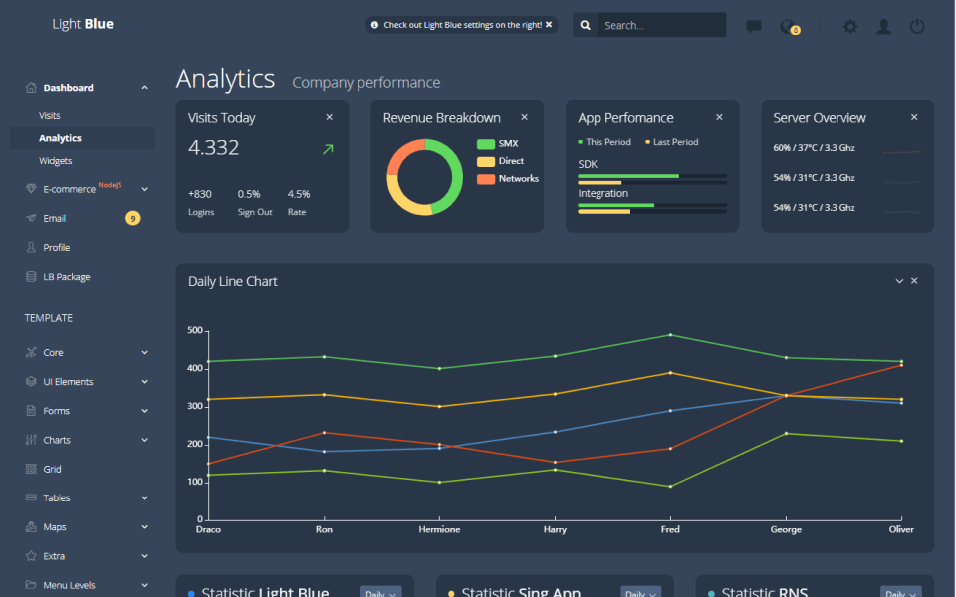956x597 pixels.
Task: Close the Visits Today widget
Action: coord(330,117)
